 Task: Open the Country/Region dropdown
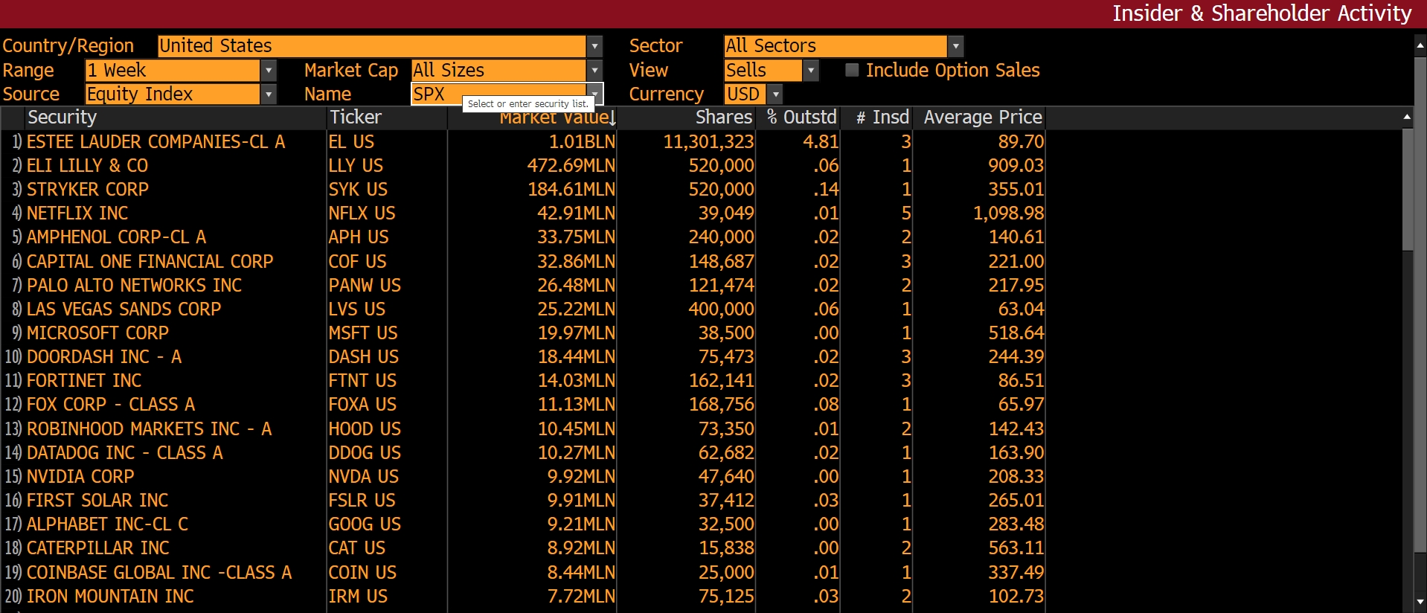tap(594, 46)
